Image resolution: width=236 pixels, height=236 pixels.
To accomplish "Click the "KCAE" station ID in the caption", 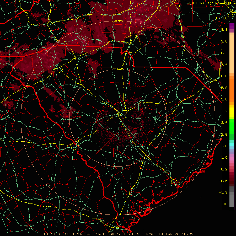I will point(152,234).
